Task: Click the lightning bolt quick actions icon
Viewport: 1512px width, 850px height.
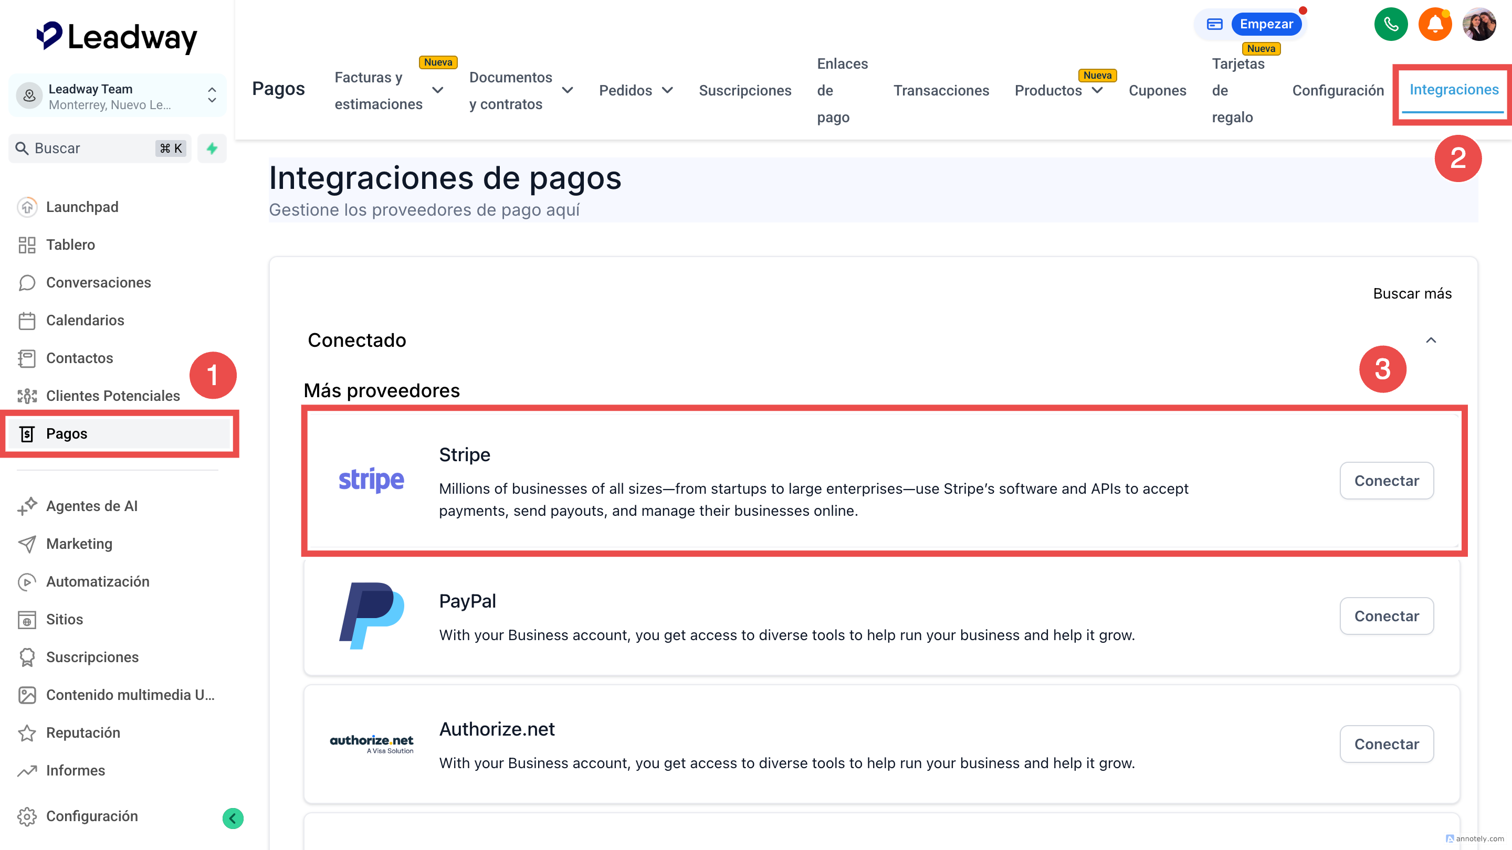Action: (x=212, y=148)
